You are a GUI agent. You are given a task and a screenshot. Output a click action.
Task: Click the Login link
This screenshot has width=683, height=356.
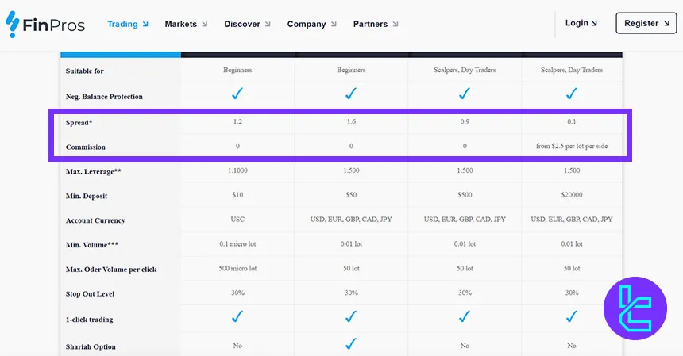tap(581, 23)
